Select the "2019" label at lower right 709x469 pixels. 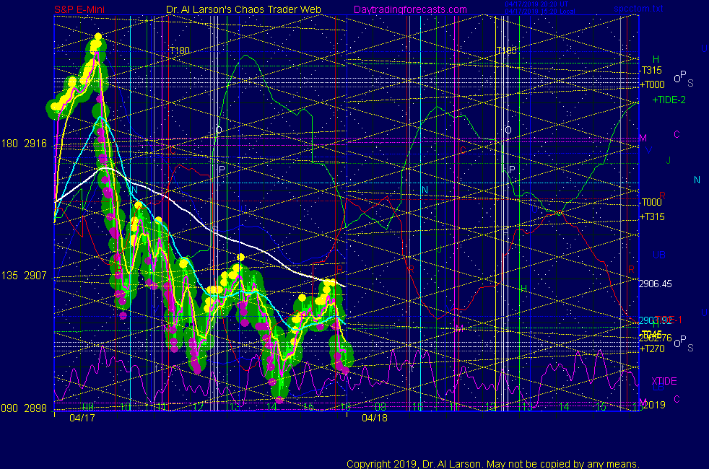tap(654, 404)
